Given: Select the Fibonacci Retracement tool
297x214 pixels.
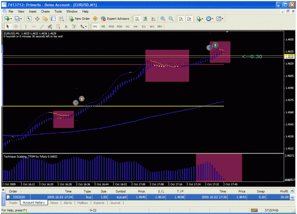Looking at the screenshot, I should pyautogui.click(x=58, y=27).
